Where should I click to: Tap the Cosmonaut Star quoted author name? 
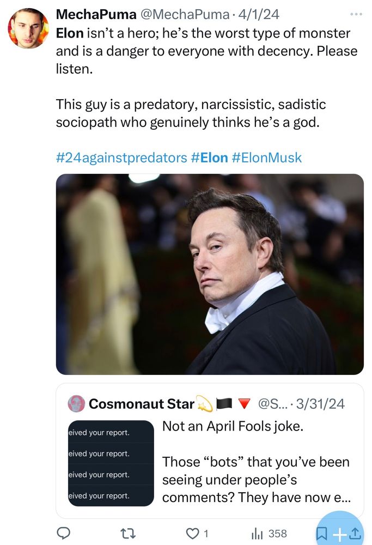(x=142, y=404)
